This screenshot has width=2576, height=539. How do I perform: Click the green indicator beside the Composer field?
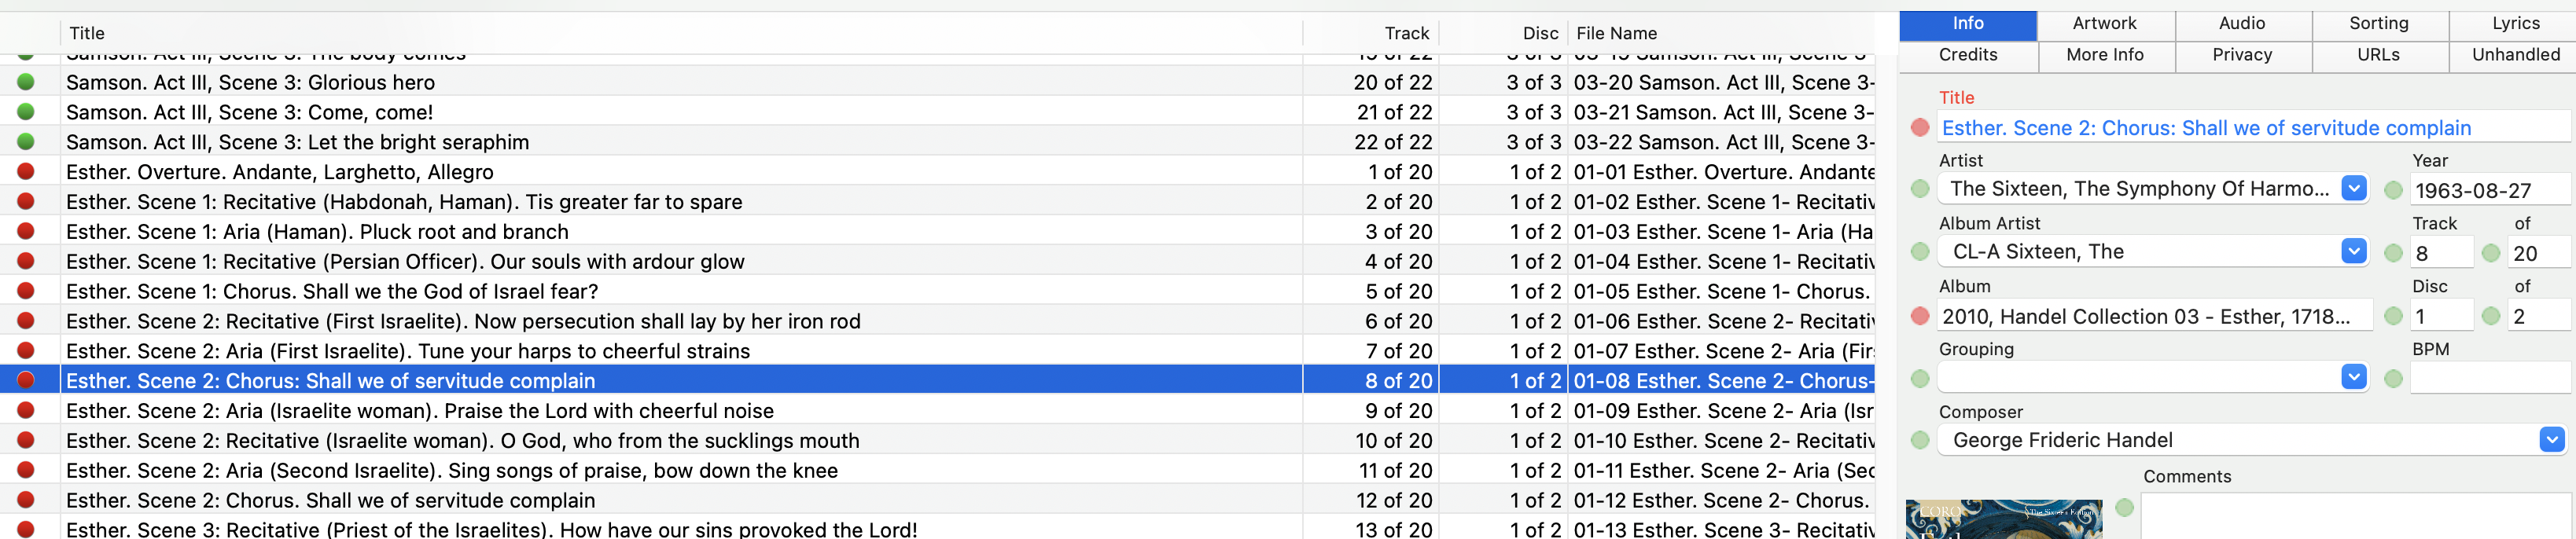point(1919,440)
